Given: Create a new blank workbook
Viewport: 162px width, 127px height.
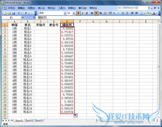Looking at the screenshot, I should pos(5,13).
